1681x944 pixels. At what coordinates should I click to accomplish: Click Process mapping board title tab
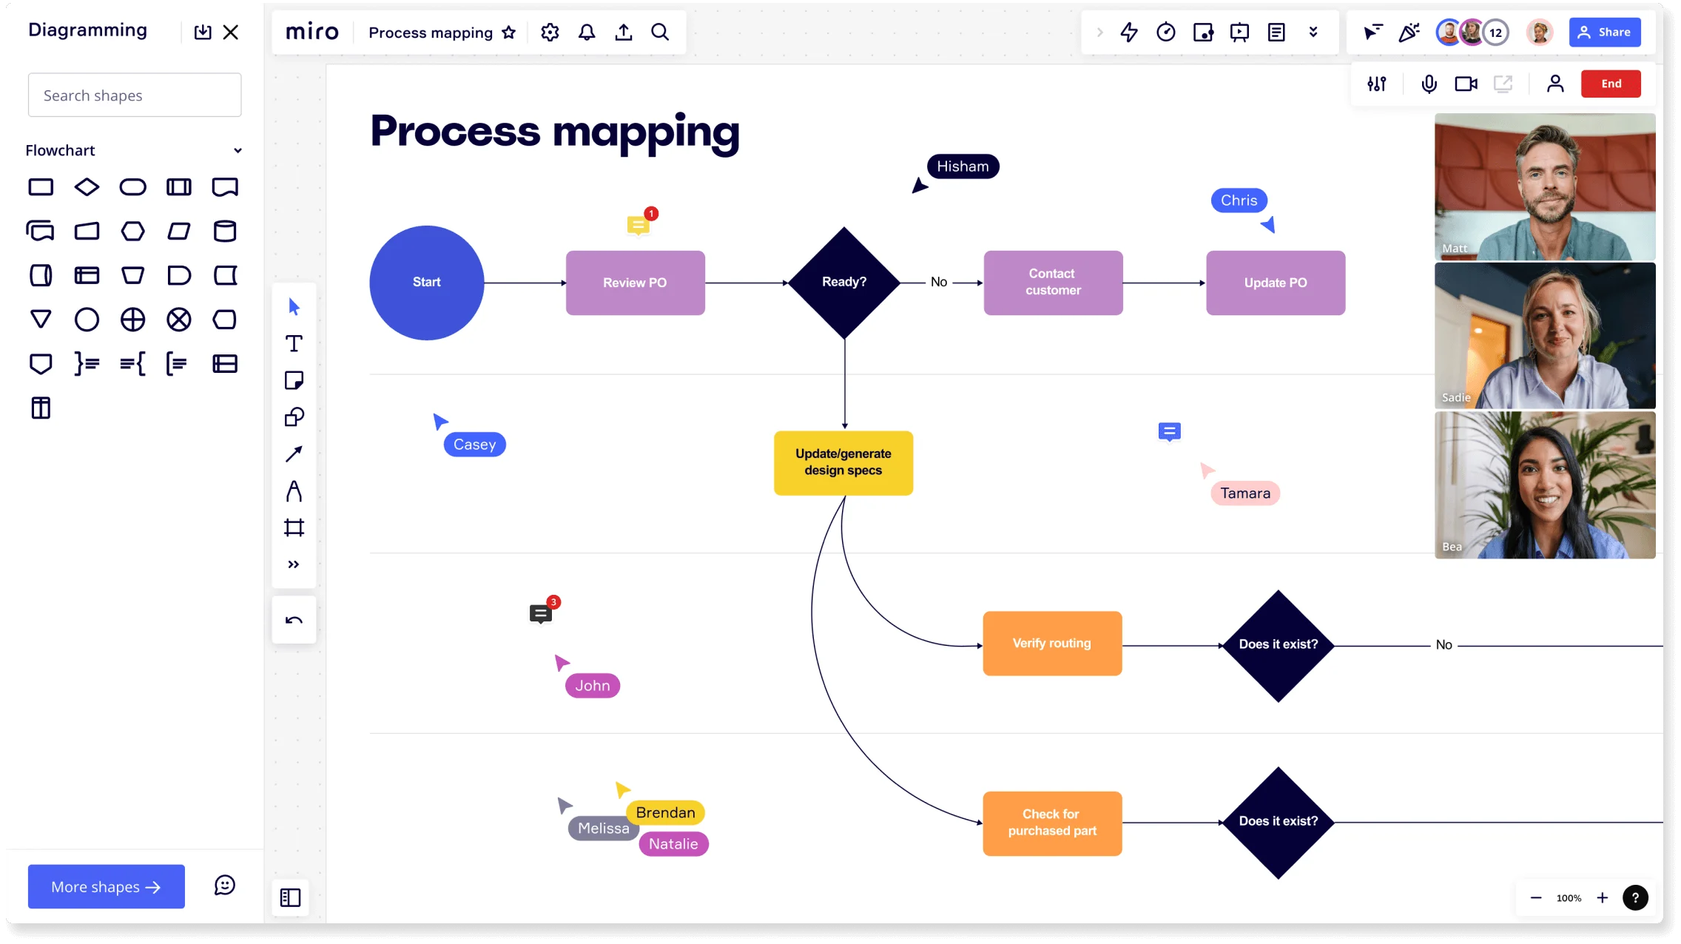point(429,31)
